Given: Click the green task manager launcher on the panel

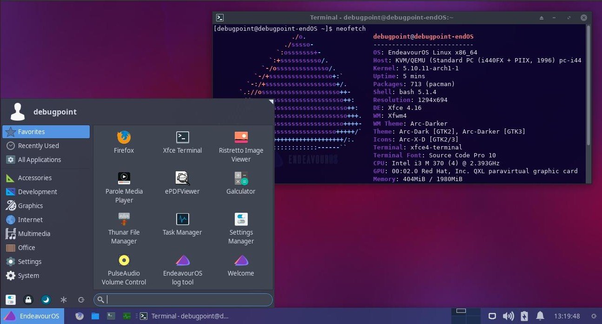Looking at the screenshot, I should (126, 316).
